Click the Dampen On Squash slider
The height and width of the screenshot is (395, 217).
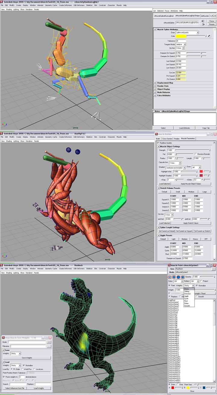(197, 53)
